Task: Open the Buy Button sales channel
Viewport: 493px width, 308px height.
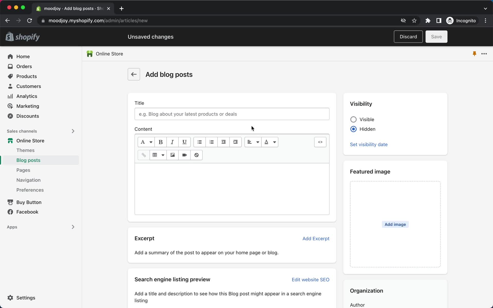Action: click(x=29, y=202)
